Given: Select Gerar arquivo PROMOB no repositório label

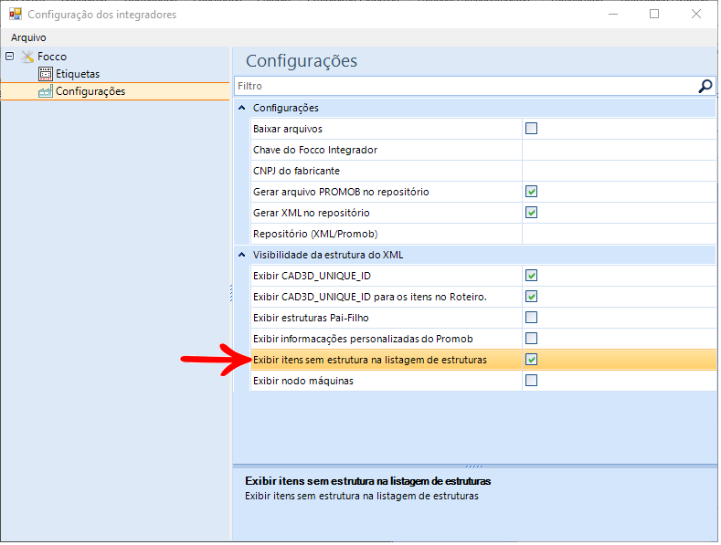Looking at the screenshot, I should point(341,192).
